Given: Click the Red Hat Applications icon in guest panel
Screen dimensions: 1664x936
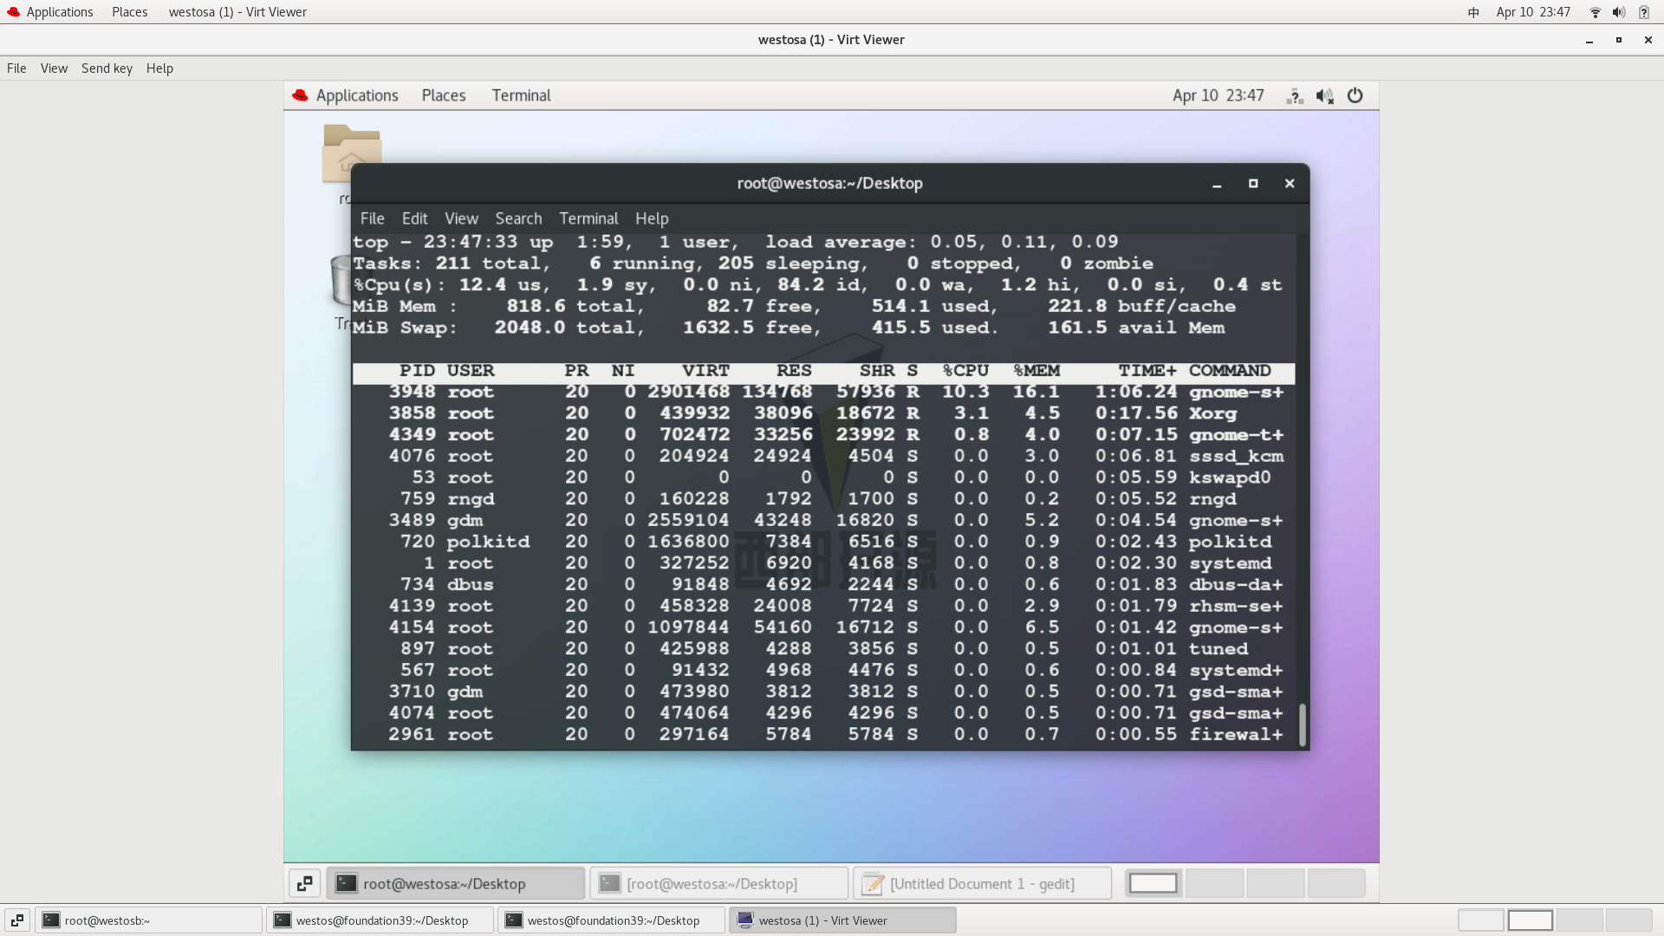Looking at the screenshot, I should [300, 95].
